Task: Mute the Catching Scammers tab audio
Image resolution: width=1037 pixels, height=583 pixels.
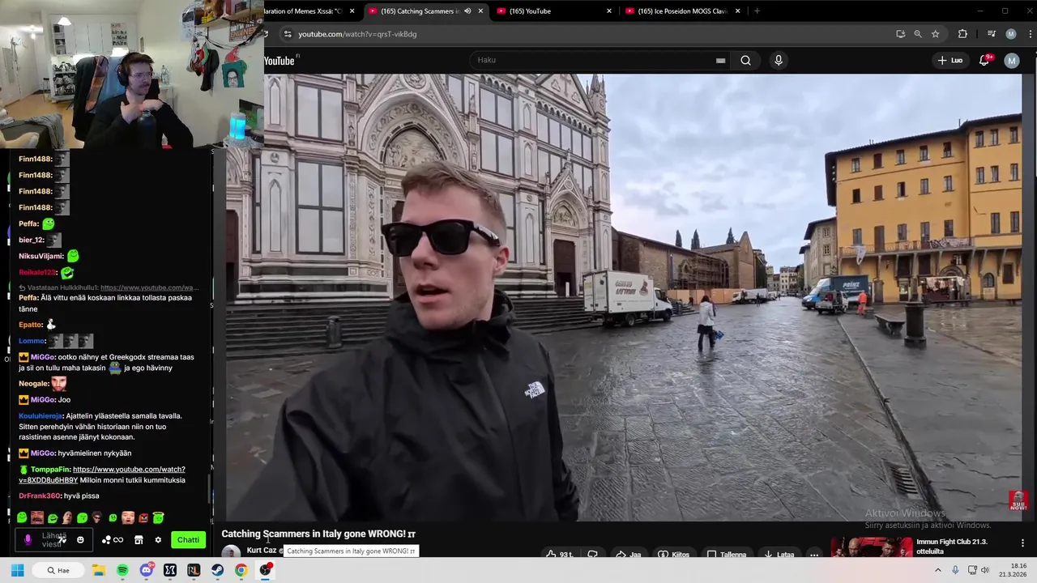Action: pos(467,11)
